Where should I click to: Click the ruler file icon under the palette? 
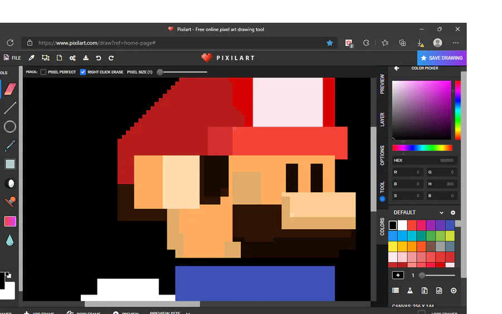coord(424,291)
